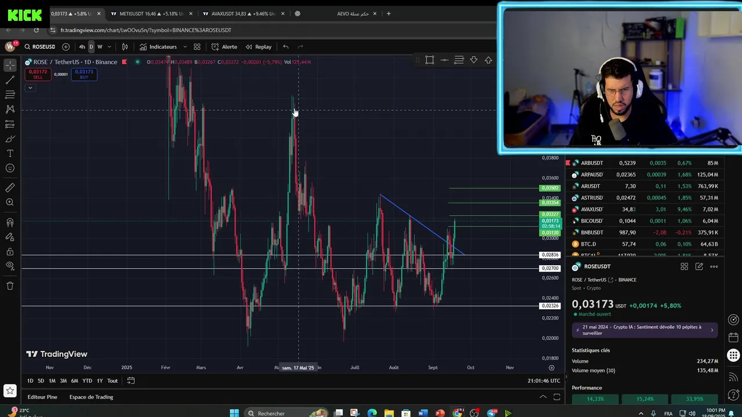This screenshot has height=417, width=742.
Task: Open the chart patterns tool group
Action: (x=10, y=109)
